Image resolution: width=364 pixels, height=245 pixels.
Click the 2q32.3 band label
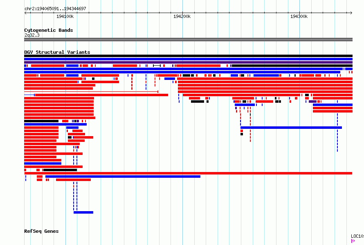click(32, 35)
